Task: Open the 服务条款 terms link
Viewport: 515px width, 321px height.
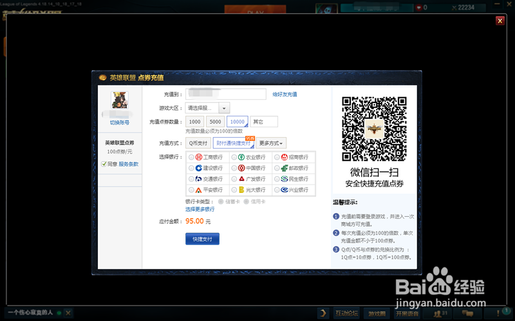Action: point(128,164)
